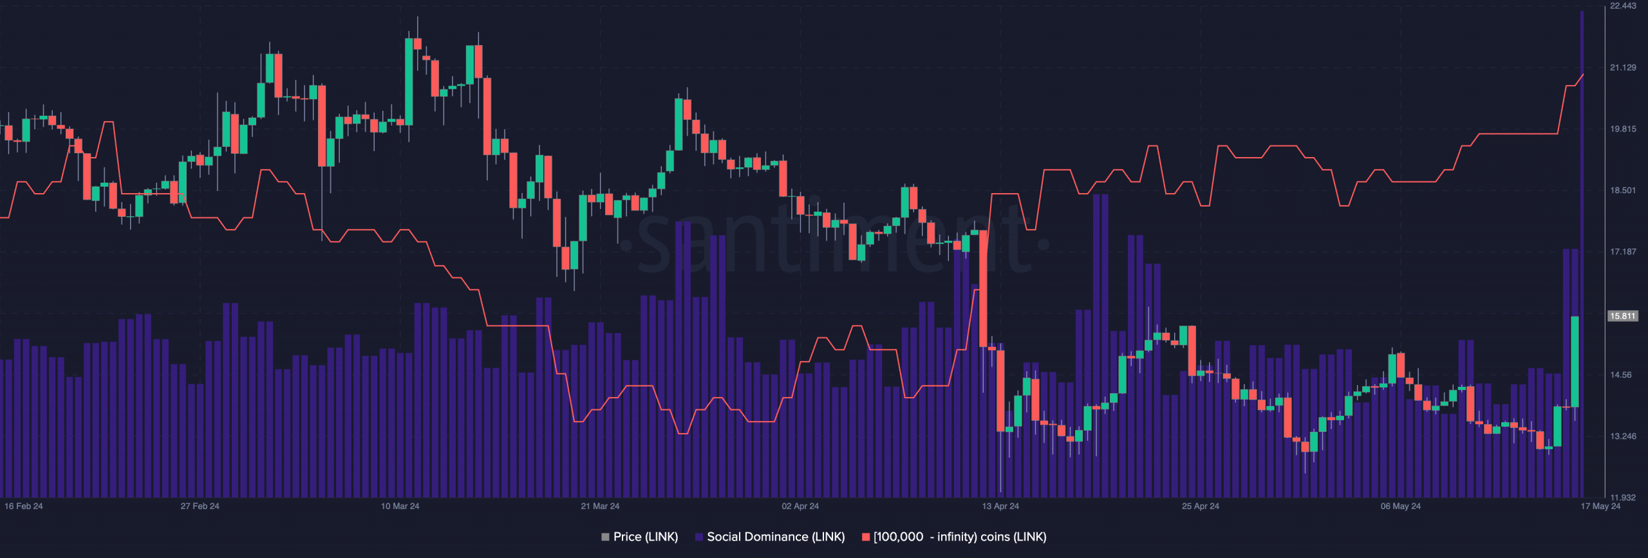
Task: Click the 15.811 current price marker
Action: [x=1623, y=316]
